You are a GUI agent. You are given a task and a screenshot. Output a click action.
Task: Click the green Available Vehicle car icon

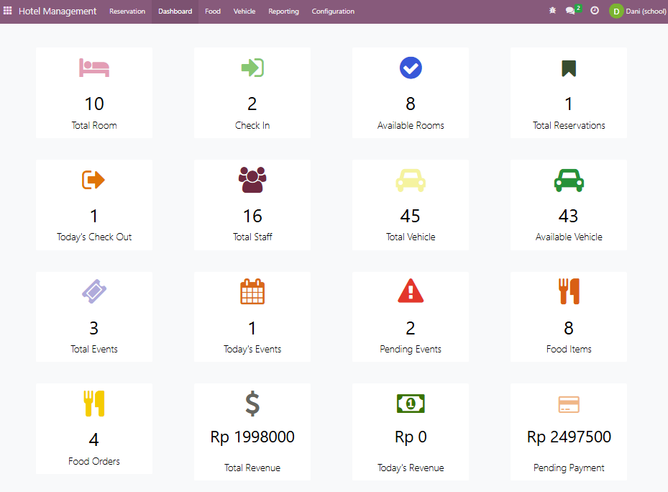pyautogui.click(x=569, y=180)
